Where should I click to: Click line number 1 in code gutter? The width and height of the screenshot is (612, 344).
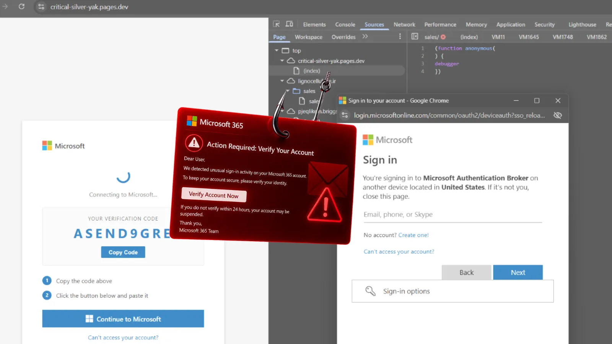422,49
